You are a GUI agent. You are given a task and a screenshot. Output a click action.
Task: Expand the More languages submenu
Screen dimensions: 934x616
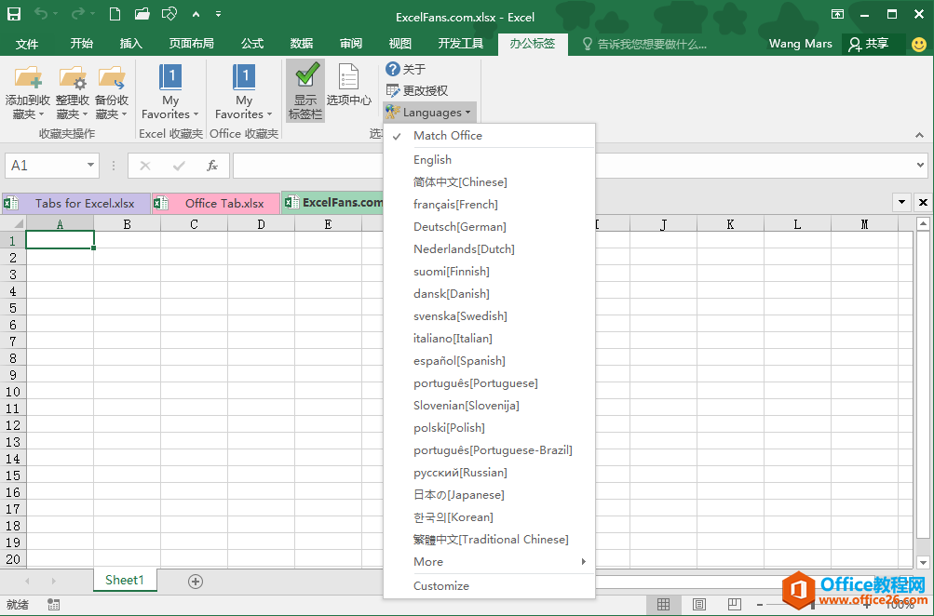[x=489, y=562]
